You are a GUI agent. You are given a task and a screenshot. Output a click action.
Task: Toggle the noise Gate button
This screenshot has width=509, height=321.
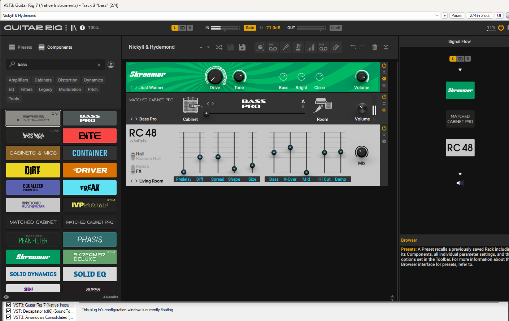coord(250,28)
